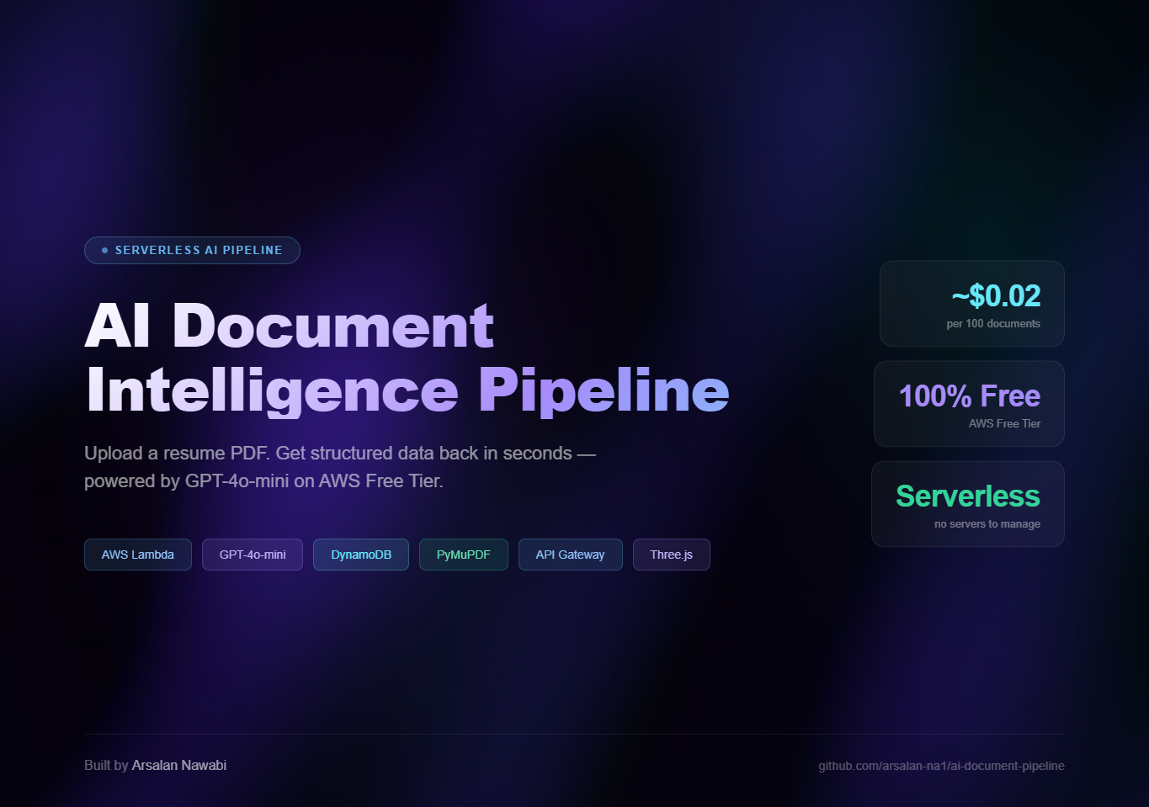The image size is (1149, 807).
Task: Click the "Built by" footer text
Action: tap(106, 765)
